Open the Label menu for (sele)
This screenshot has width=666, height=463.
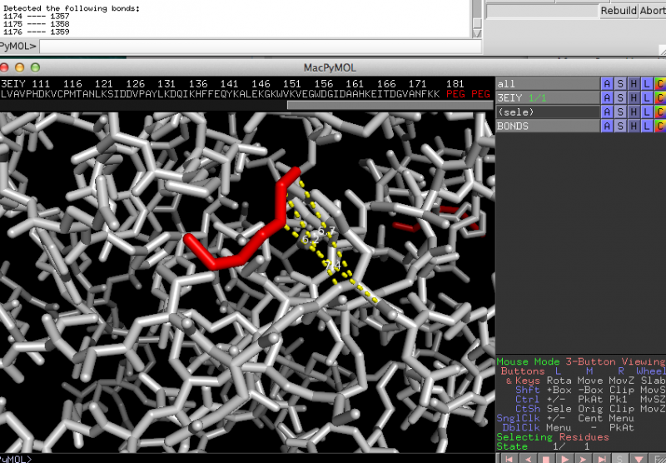click(647, 112)
